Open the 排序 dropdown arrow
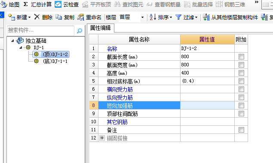The image size is (273, 163). (x=171, y=17)
